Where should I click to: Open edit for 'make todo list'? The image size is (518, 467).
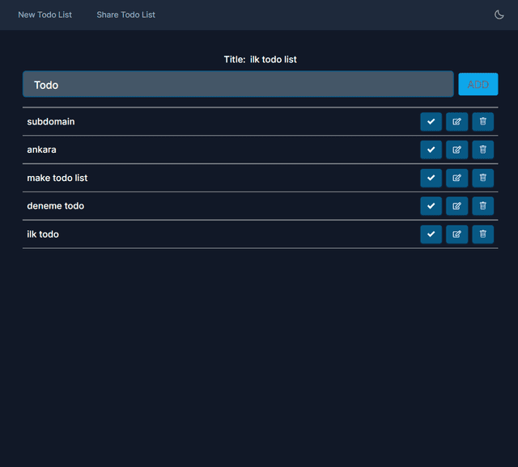tap(456, 178)
